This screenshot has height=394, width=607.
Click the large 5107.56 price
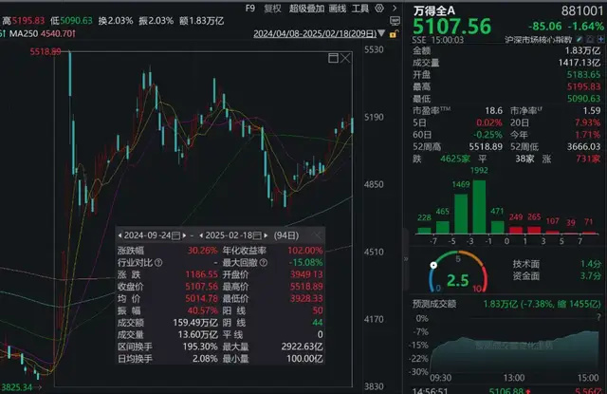point(451,27)
